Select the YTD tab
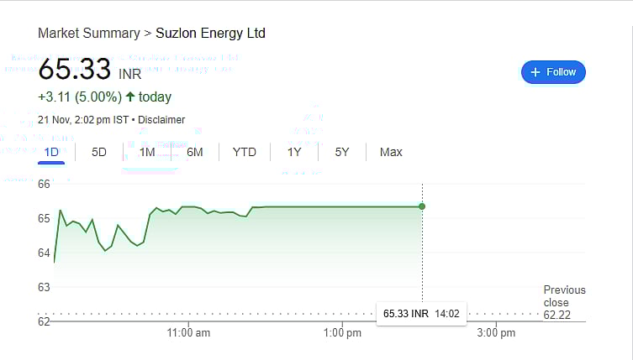Viewport: 633px width, 360px height. tap(245, 152)
